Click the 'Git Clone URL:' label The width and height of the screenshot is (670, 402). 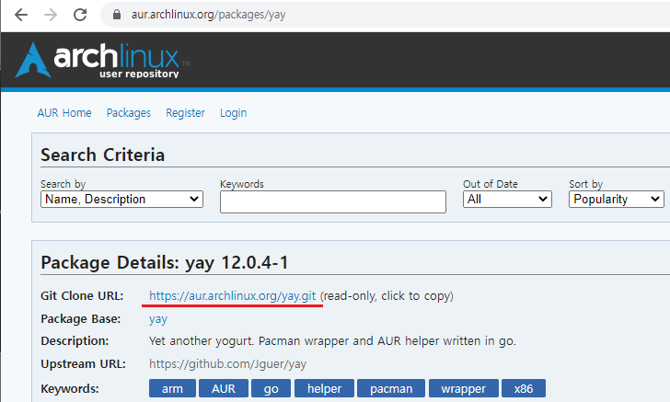[82, 295]
